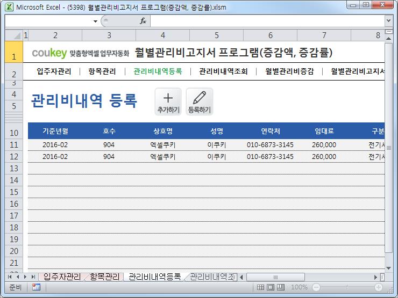Open 월별관리비고지서 navigation menu
The height and width of the screenshot is (298, 398).
pos(358,71)
